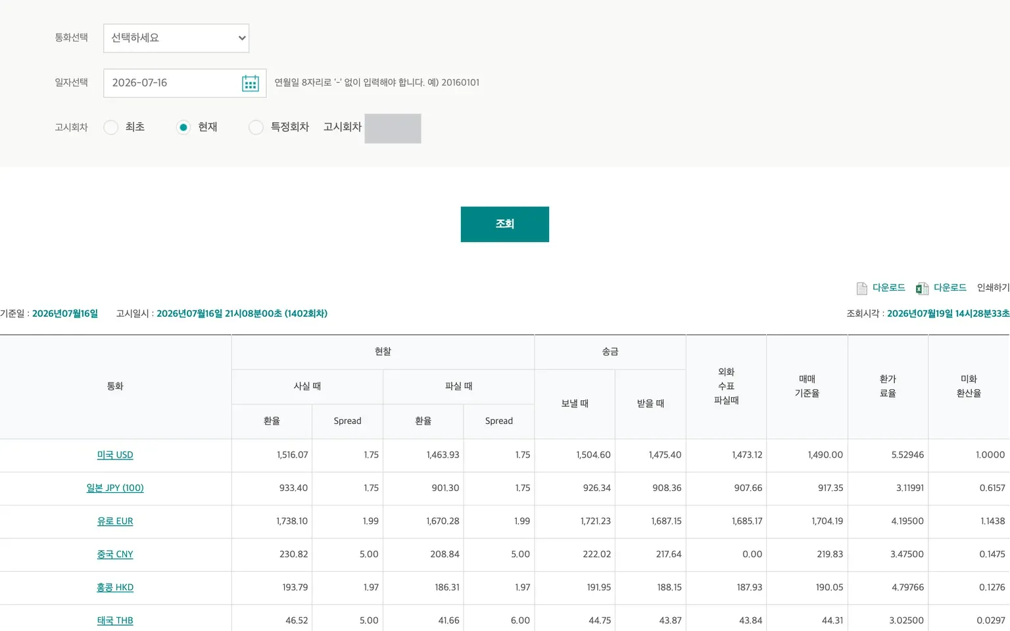Image resolution: width=1010 pixels, height=631 pixels.
Task: Open the 일본 JPY (100) link
Action: click(x=115, y=488)
